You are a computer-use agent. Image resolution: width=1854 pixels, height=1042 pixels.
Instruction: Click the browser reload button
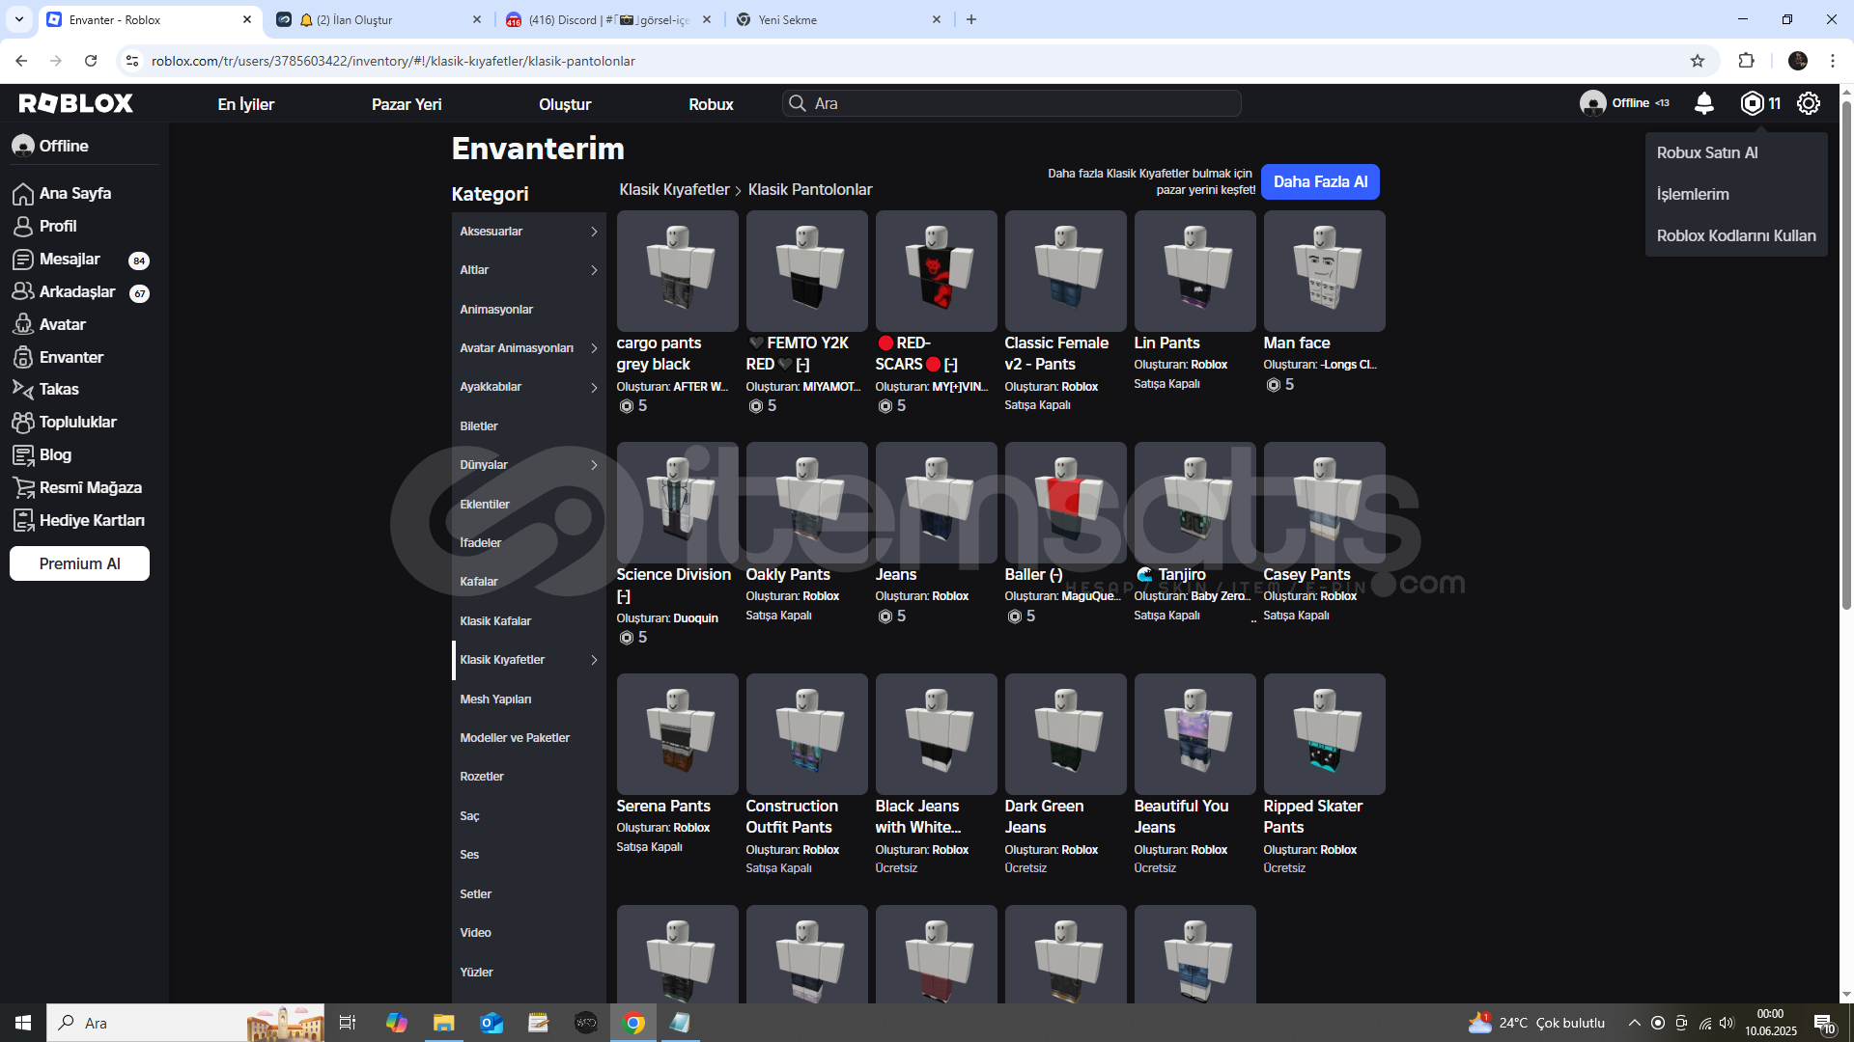click(91, 61)
